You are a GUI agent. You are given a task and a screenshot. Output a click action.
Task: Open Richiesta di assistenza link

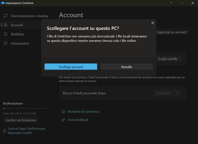83,112
